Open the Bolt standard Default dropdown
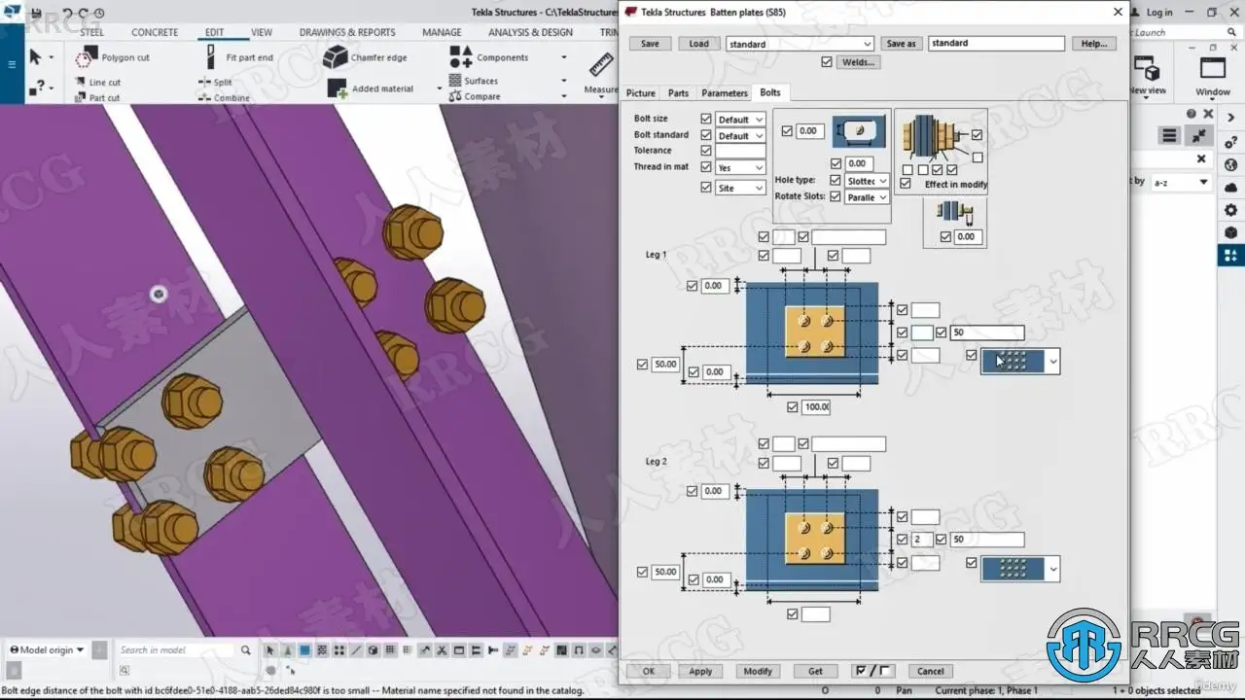The height and width of the screenshot is (700, 1245). pos(740,136)
